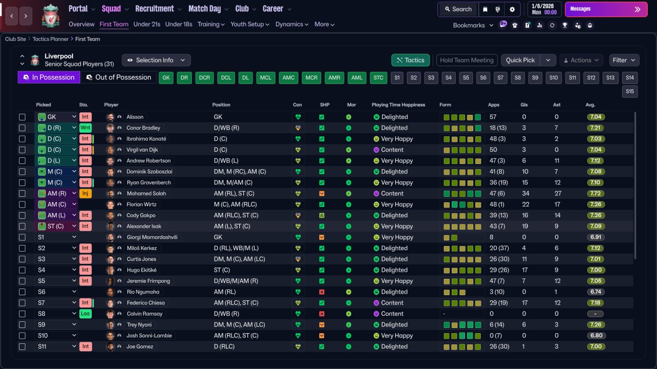Click the Tactics button
657x369 pixels.
(411, 60)
